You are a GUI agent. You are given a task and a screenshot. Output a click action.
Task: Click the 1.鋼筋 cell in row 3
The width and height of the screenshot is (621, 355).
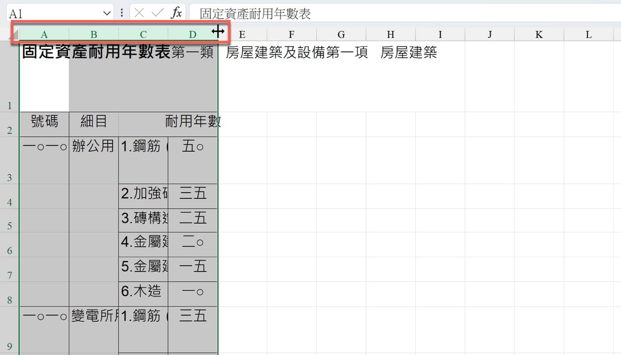[143, 160]
